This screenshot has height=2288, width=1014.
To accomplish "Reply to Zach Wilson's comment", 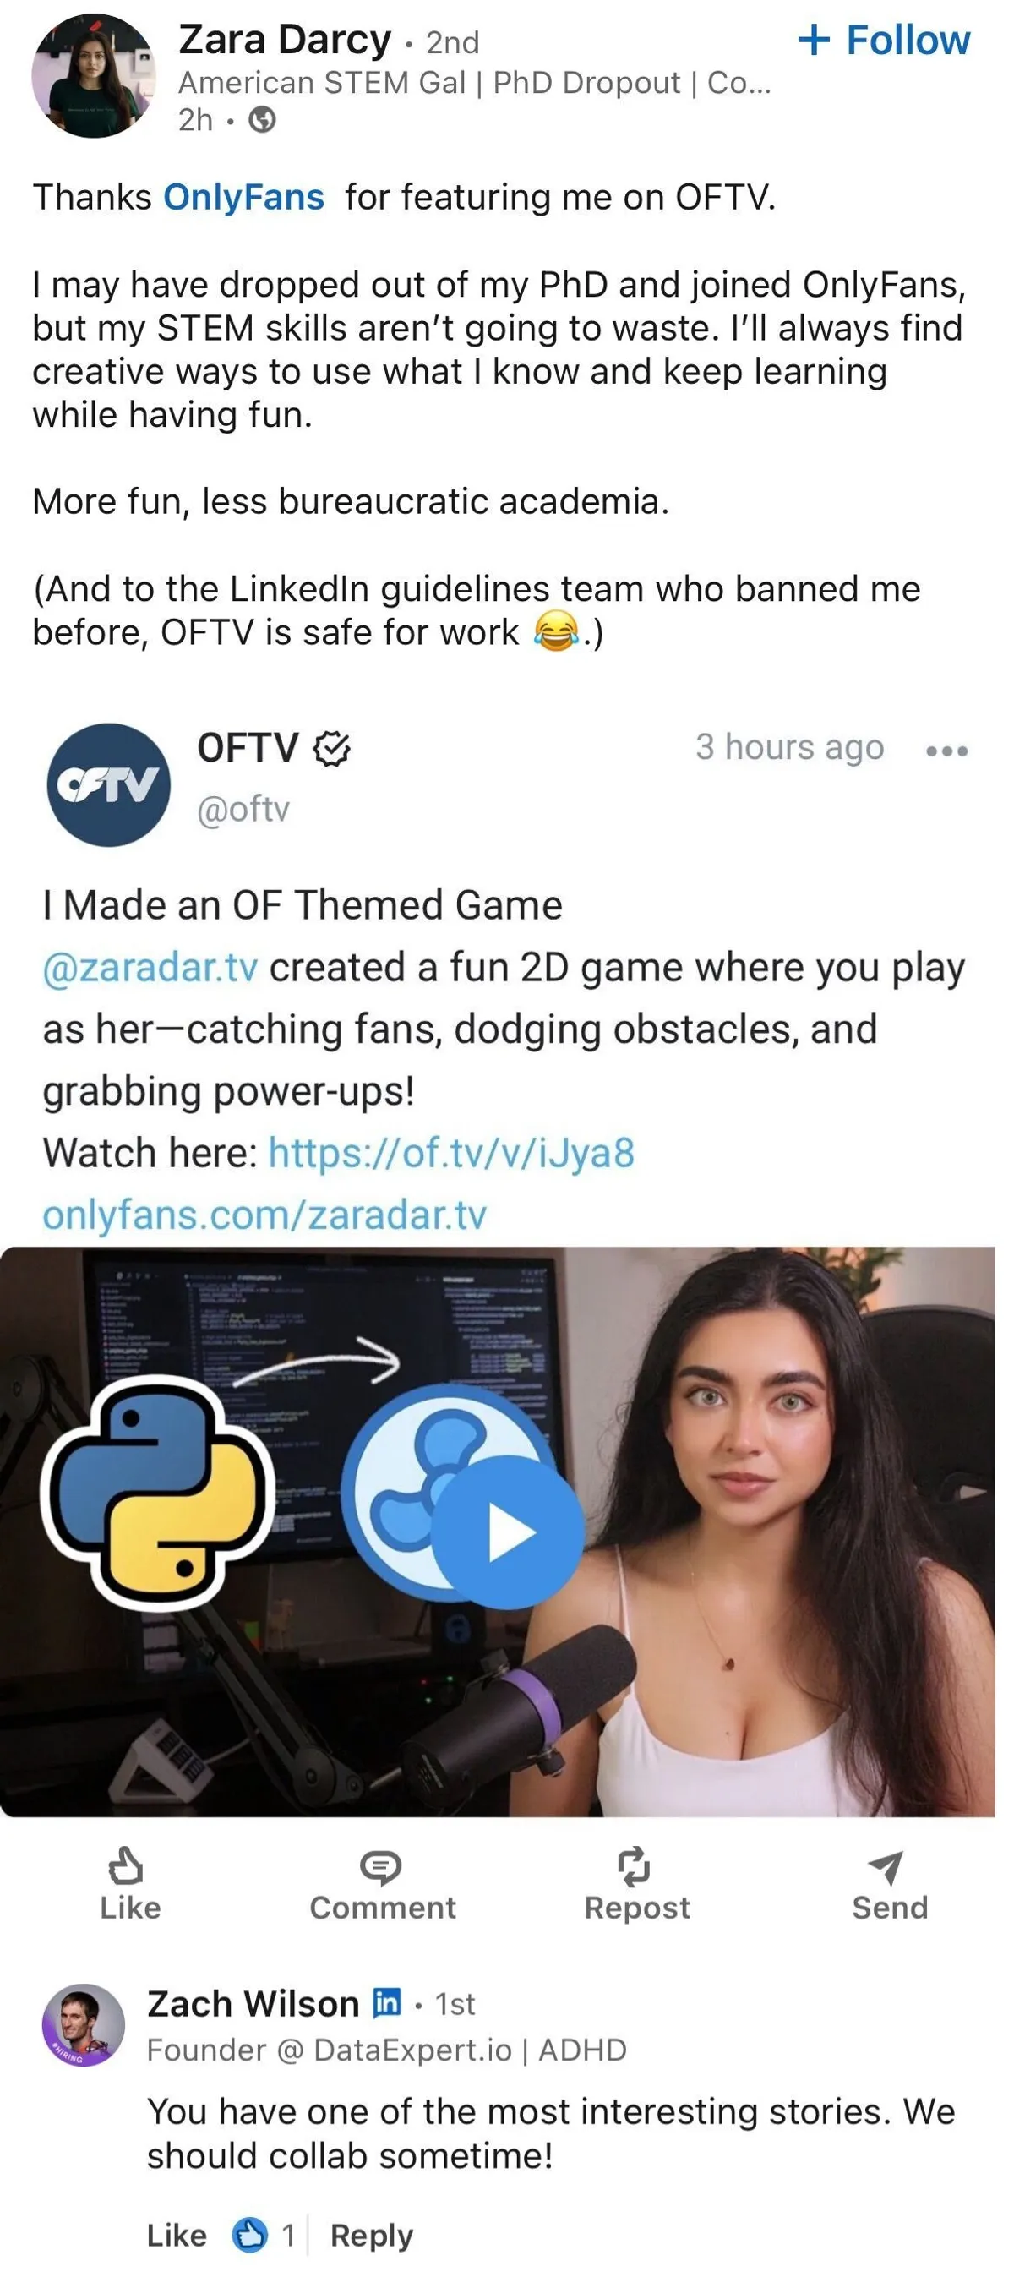I will click(x=371, y=2235).
